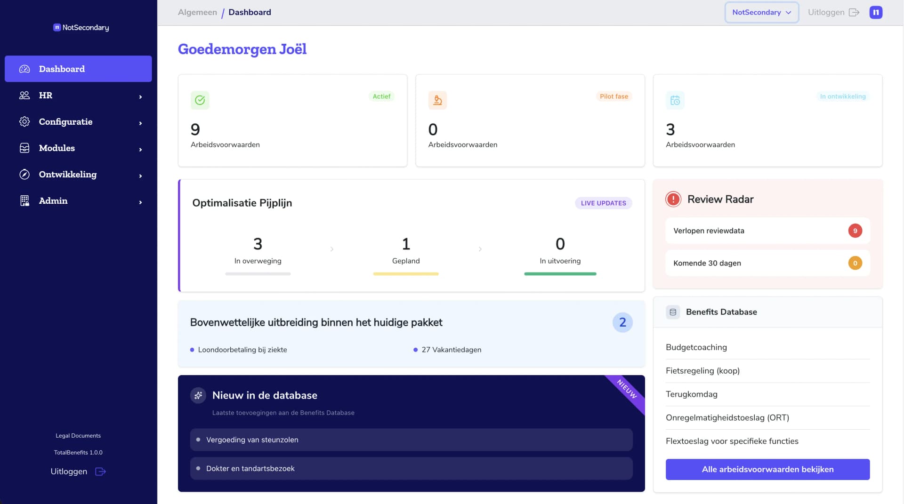Select the Dashboard icon in the sidebar
The height and width of the screenshot is (504, 904).
tap(24, 69)
